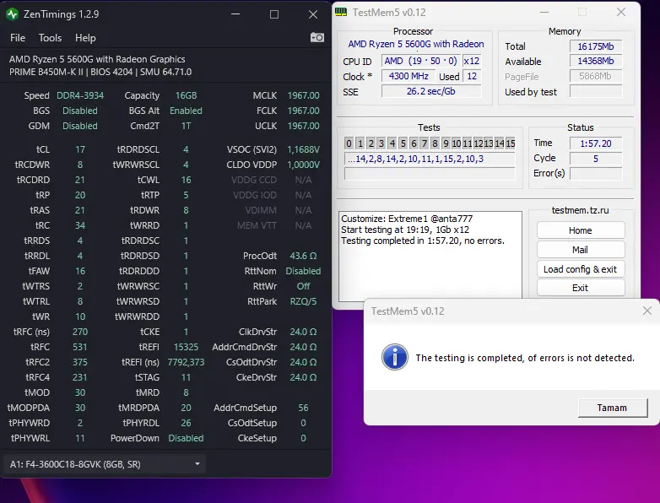
Task: Click the Used threads 12 field
Action: point(472,76)
